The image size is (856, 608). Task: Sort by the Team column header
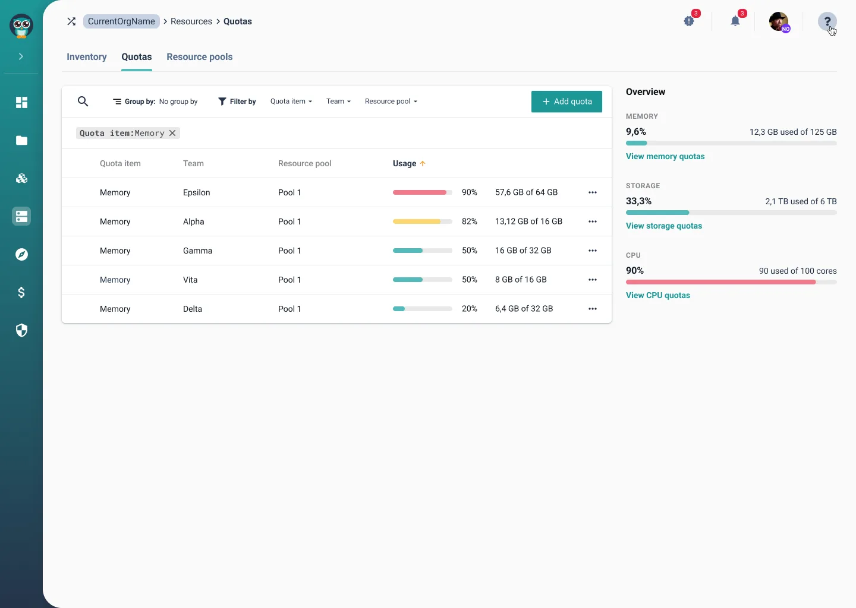tap(193, 163)
